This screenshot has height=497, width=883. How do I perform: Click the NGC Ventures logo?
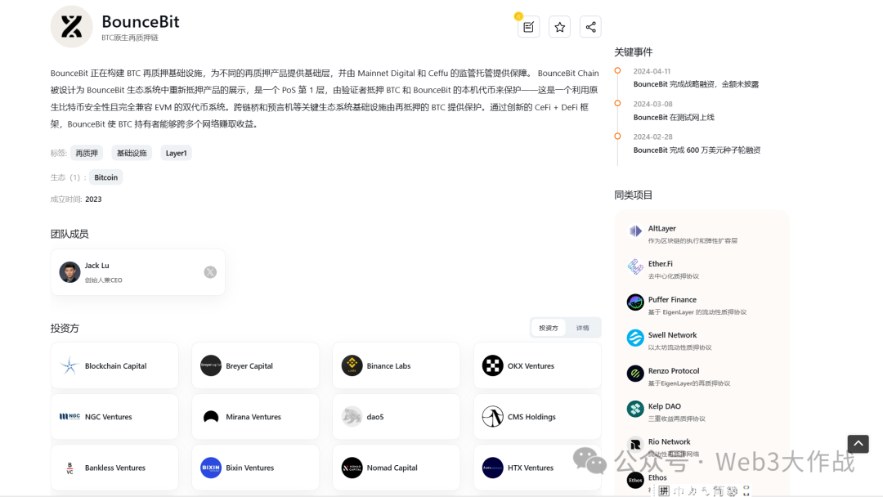(69, 417)
